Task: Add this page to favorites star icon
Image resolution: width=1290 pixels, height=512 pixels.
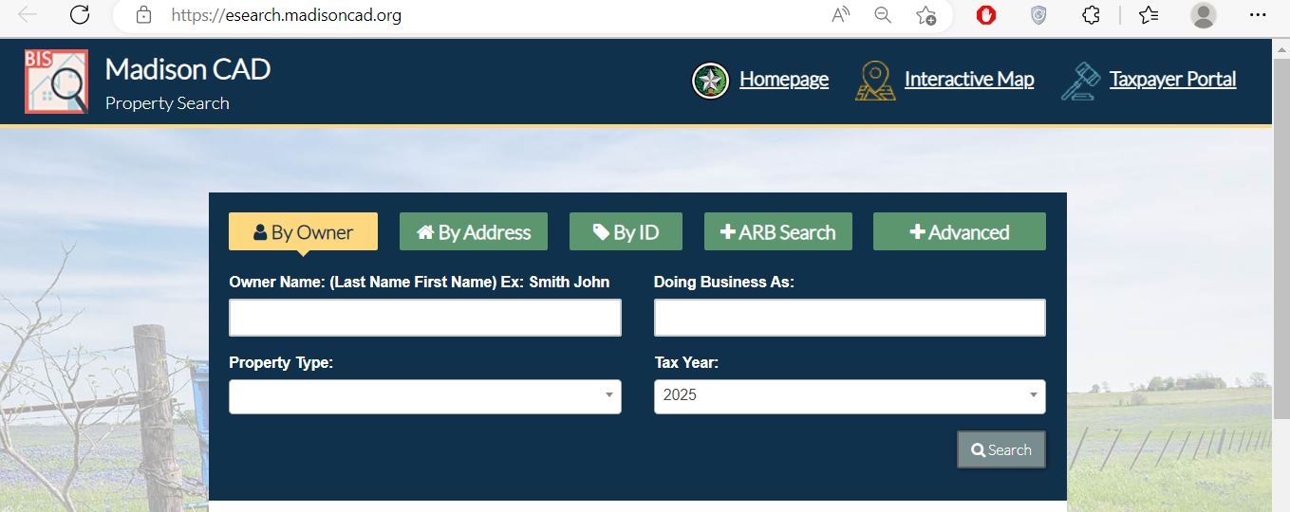Action: (x=925, y=15)
